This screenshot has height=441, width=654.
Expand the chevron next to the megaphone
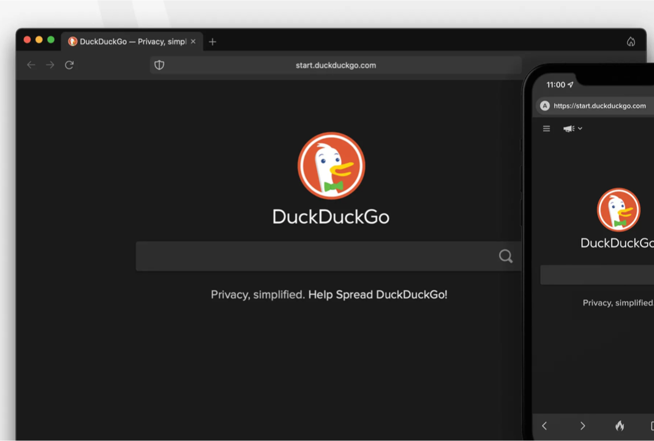click(x=580, y=128)
